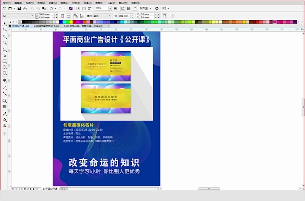This screenshot has height=201, width=305.
Task: Click the Save document icon
Action: pos(19,8)
